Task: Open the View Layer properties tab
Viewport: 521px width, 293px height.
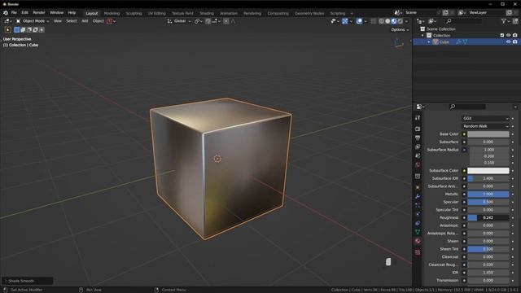Action: tap(418, 146)
